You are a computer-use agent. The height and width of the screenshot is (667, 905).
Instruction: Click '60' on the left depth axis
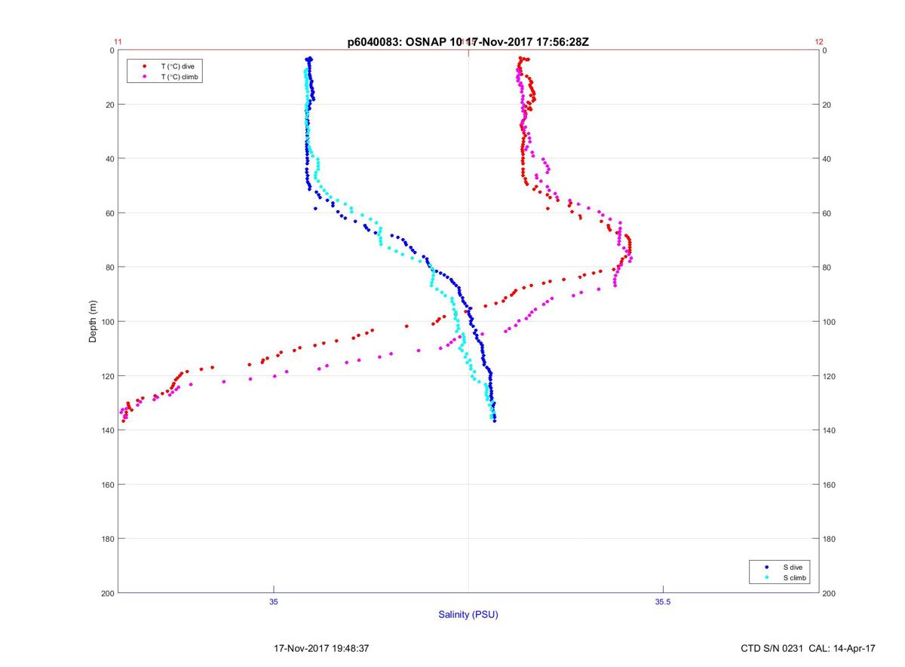(x=110, y=213)
